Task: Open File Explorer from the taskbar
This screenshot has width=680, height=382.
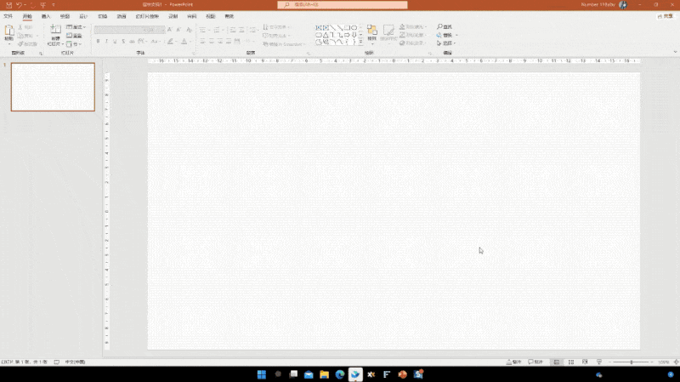Action: [324, 374]
